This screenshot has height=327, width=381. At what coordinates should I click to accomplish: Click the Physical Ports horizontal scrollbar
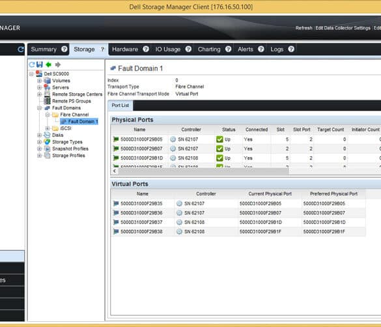203,171
